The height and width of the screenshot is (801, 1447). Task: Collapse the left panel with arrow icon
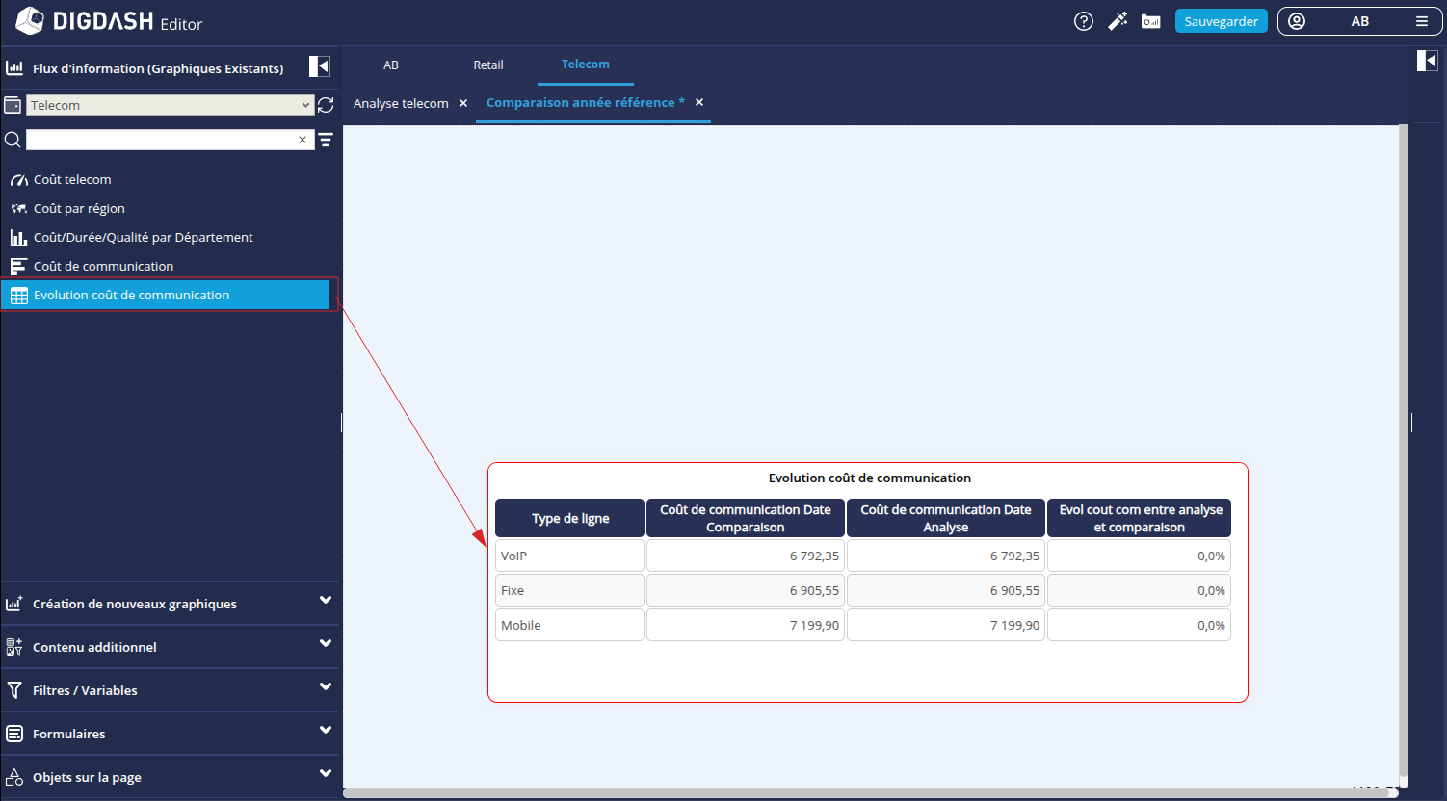click(319, 66)
